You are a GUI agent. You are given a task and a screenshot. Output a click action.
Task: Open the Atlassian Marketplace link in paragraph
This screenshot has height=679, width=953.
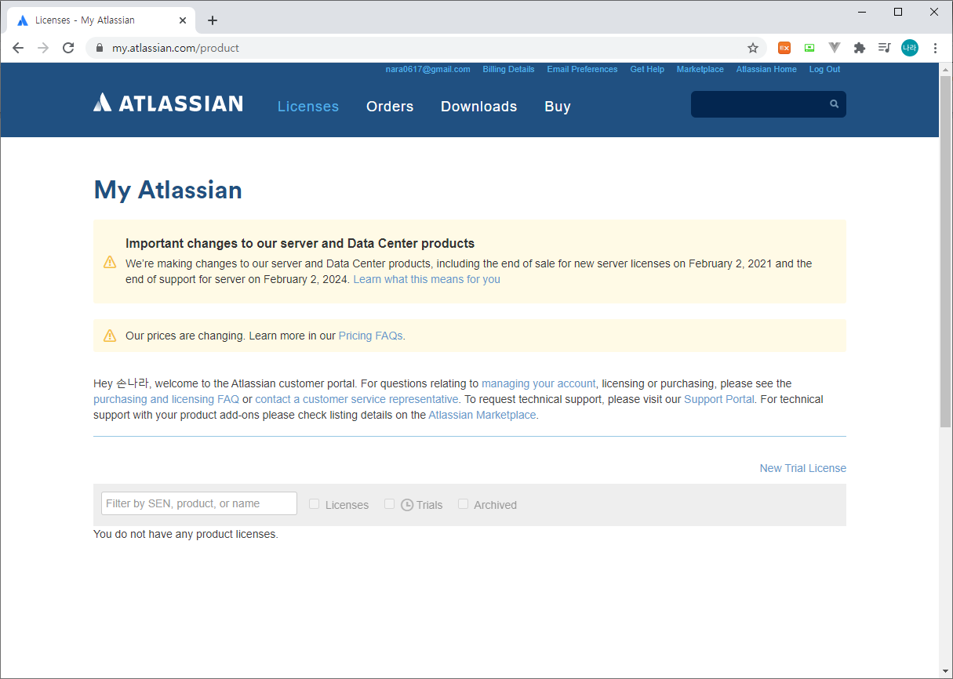click(482, 415)
